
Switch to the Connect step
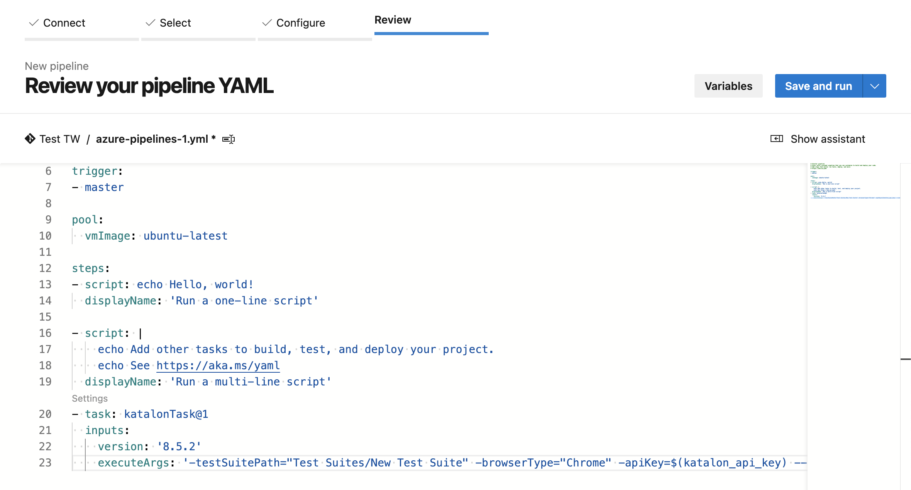click(x=64, y=23)
